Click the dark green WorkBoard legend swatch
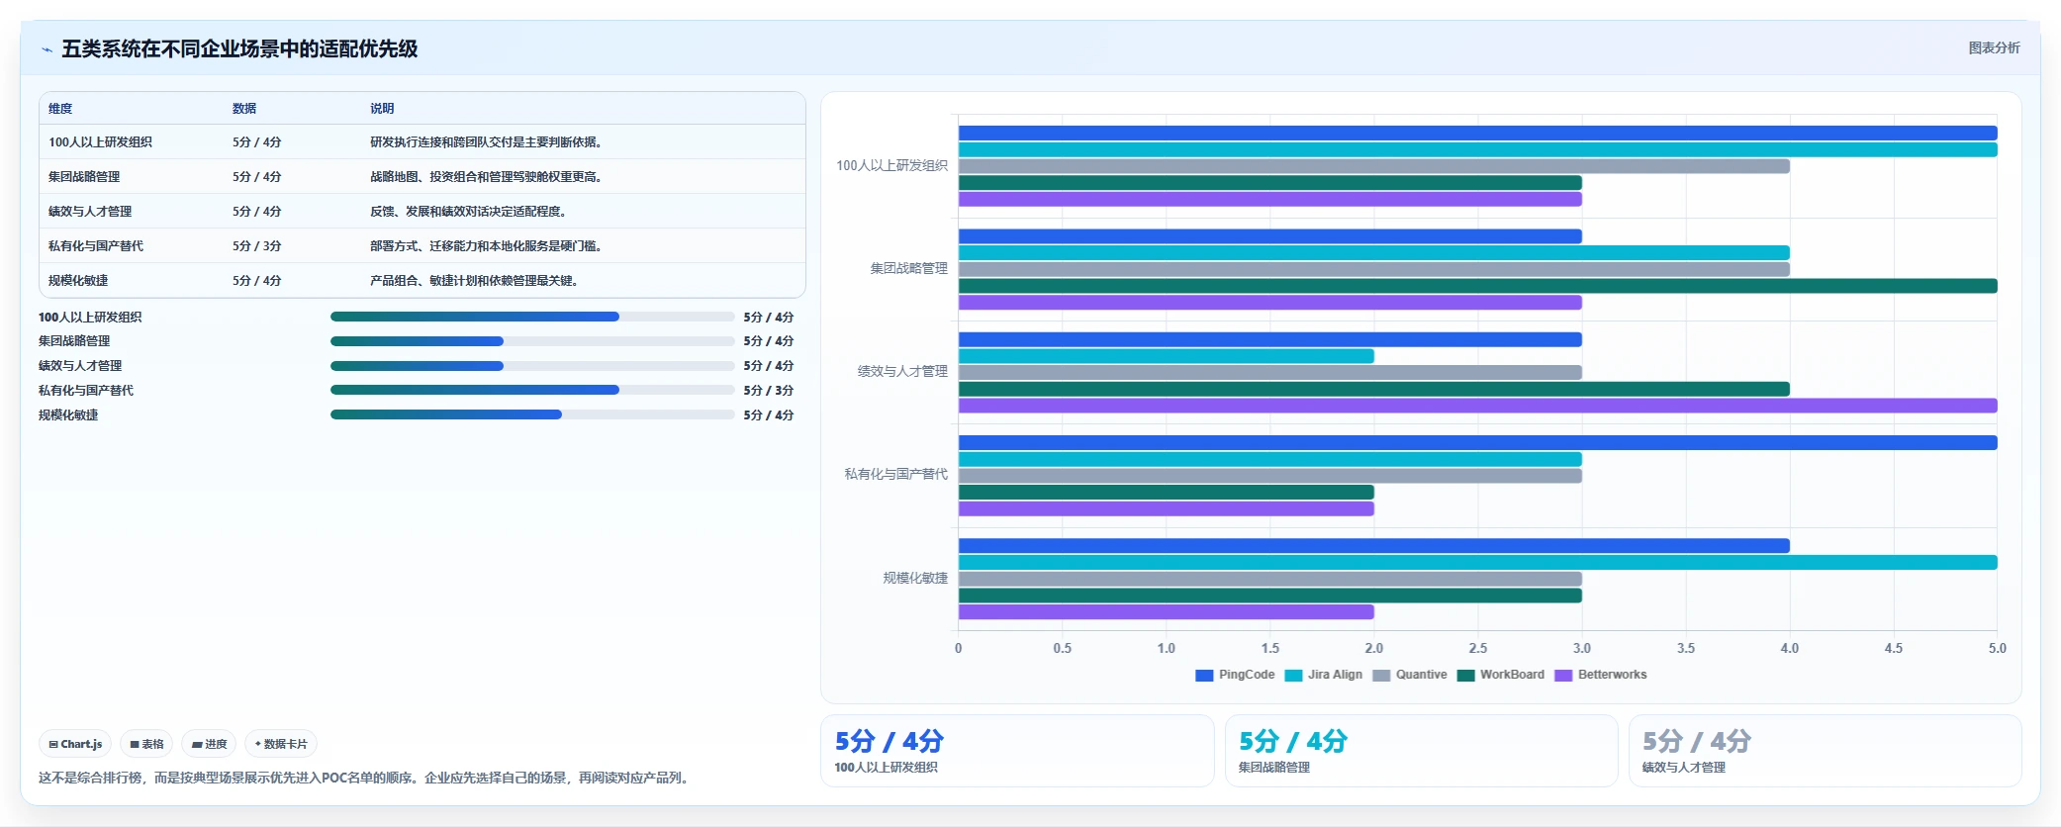2061x827 pixels. click(x=1465, y=675)
